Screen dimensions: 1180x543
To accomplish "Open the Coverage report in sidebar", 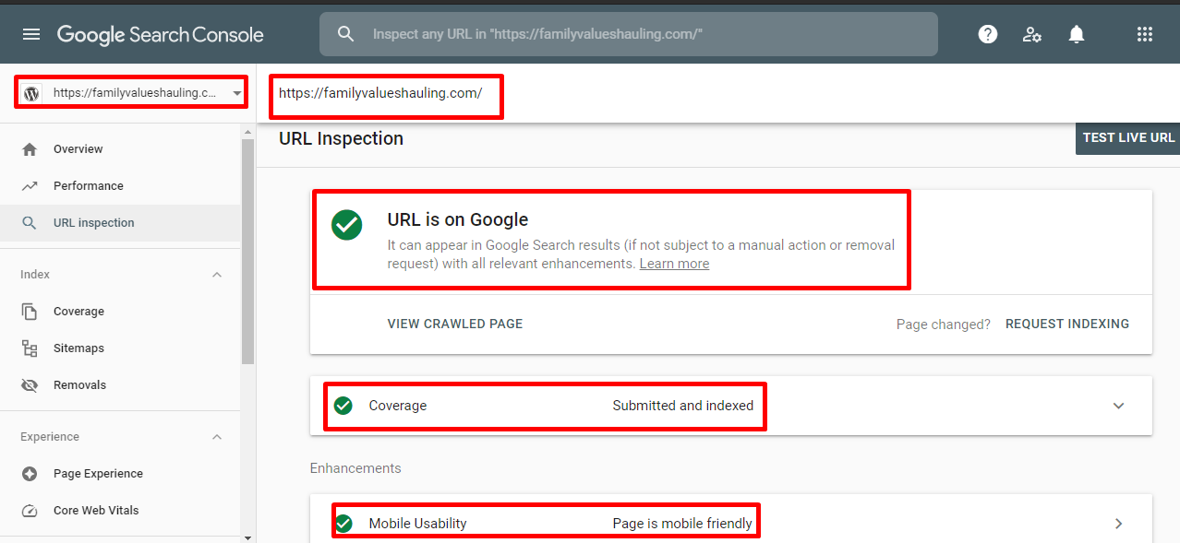I will tap(120, 312).
